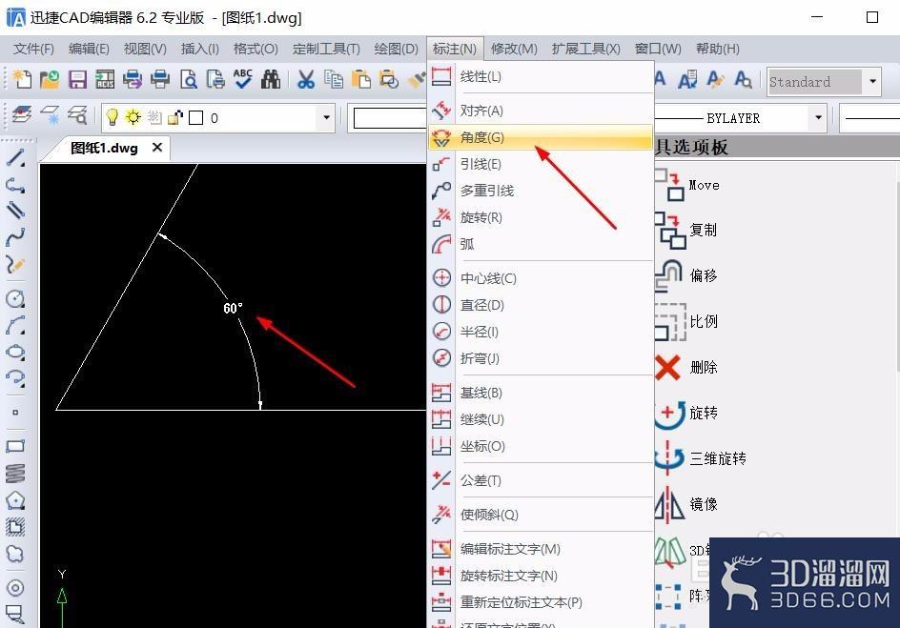900x628 pixels.
Task: Click the ACIS import icon
Action: pos(105,79)
